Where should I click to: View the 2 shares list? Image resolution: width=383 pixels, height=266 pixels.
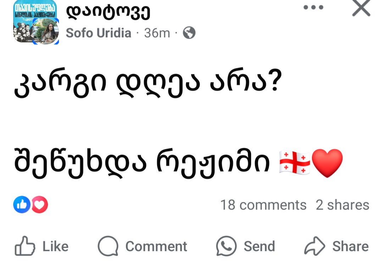[x=342, y=205]
